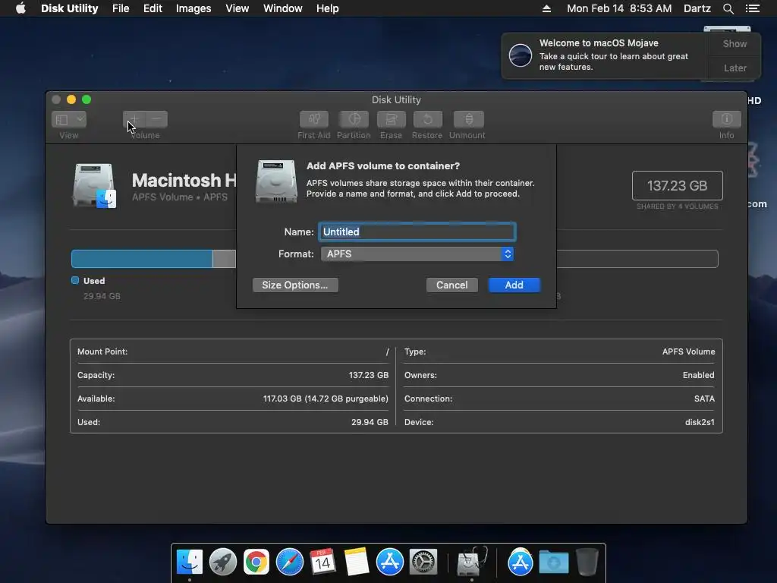The image size is (777, 583).
Task: Open the Disk Utility app menu
Action: click(69, 8)
